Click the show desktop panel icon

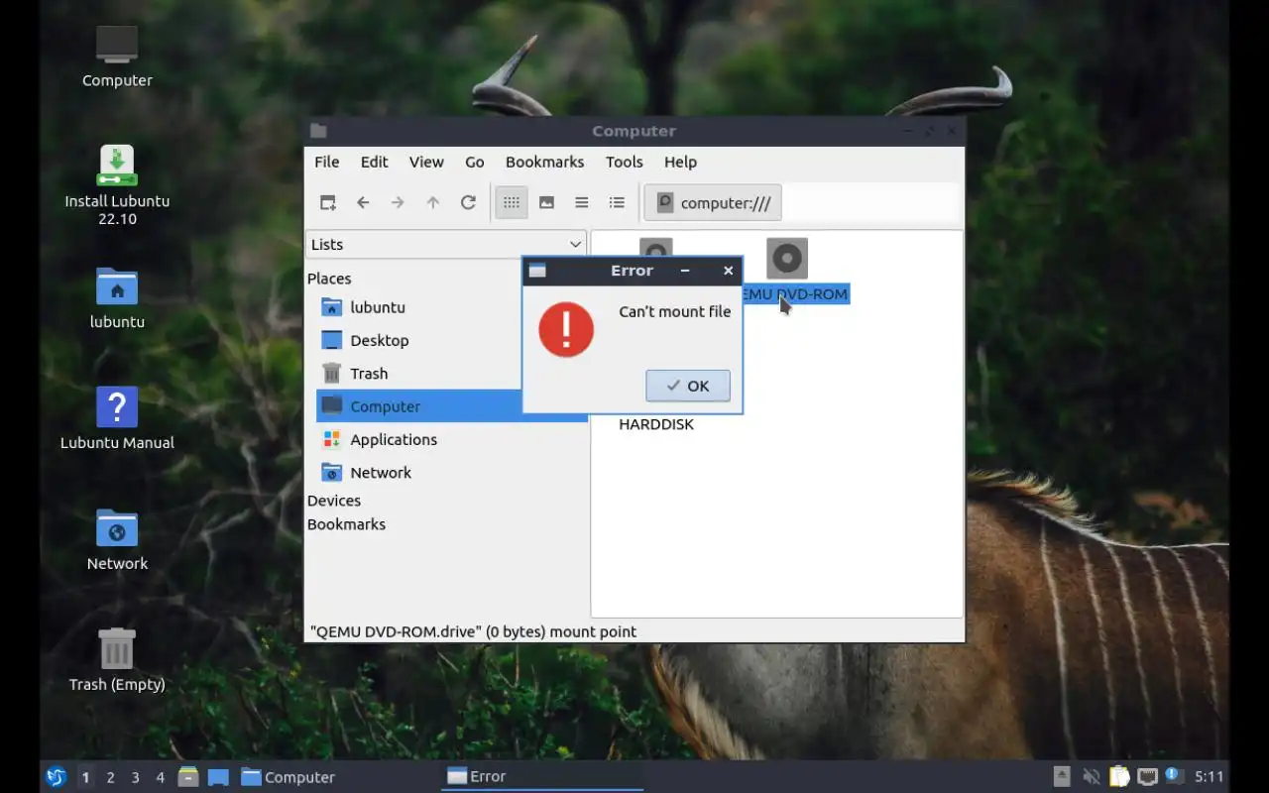pyautogui.click(x=218, y=777)
